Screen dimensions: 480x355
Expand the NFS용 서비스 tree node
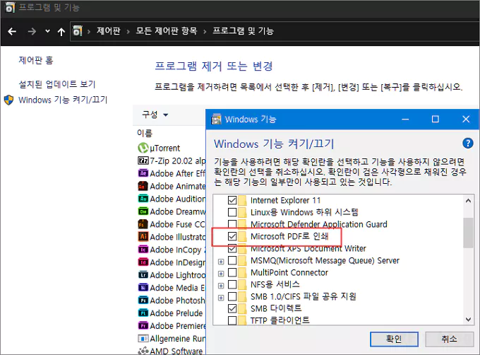[x=221, y=286]
